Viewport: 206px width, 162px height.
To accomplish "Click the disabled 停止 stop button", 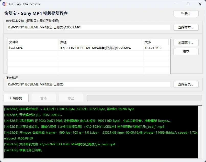I will [71, 98].
